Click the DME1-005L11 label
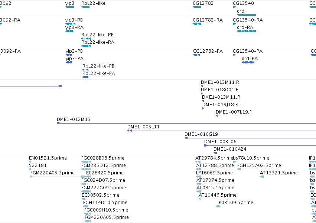The image size is (316, 223). 143,127
